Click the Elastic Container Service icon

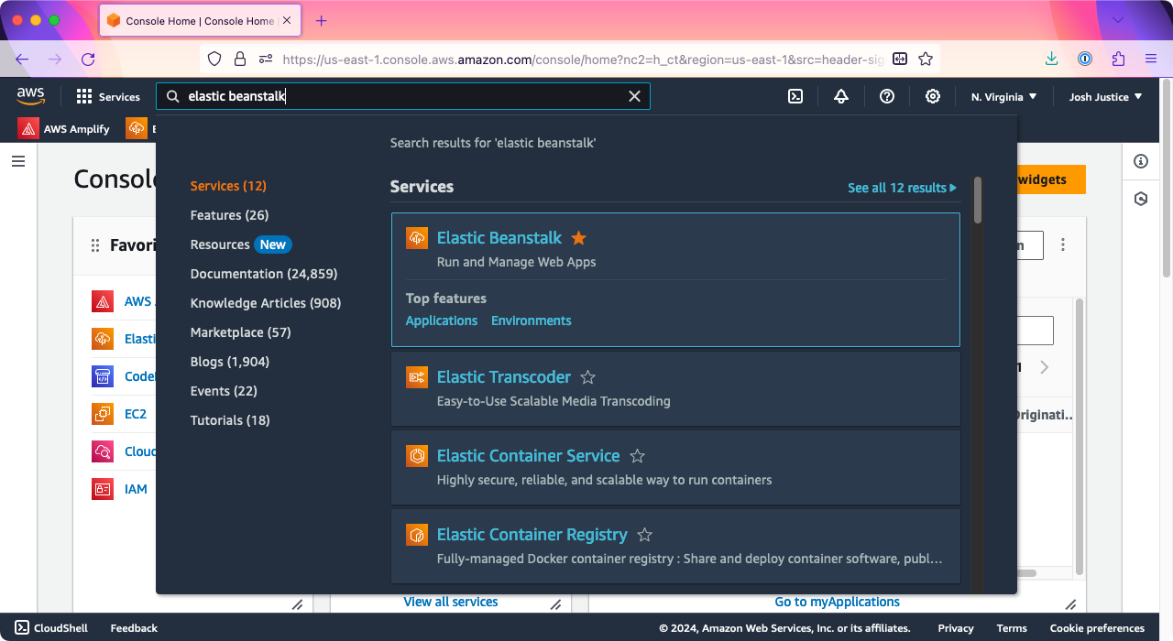[417, 456]
